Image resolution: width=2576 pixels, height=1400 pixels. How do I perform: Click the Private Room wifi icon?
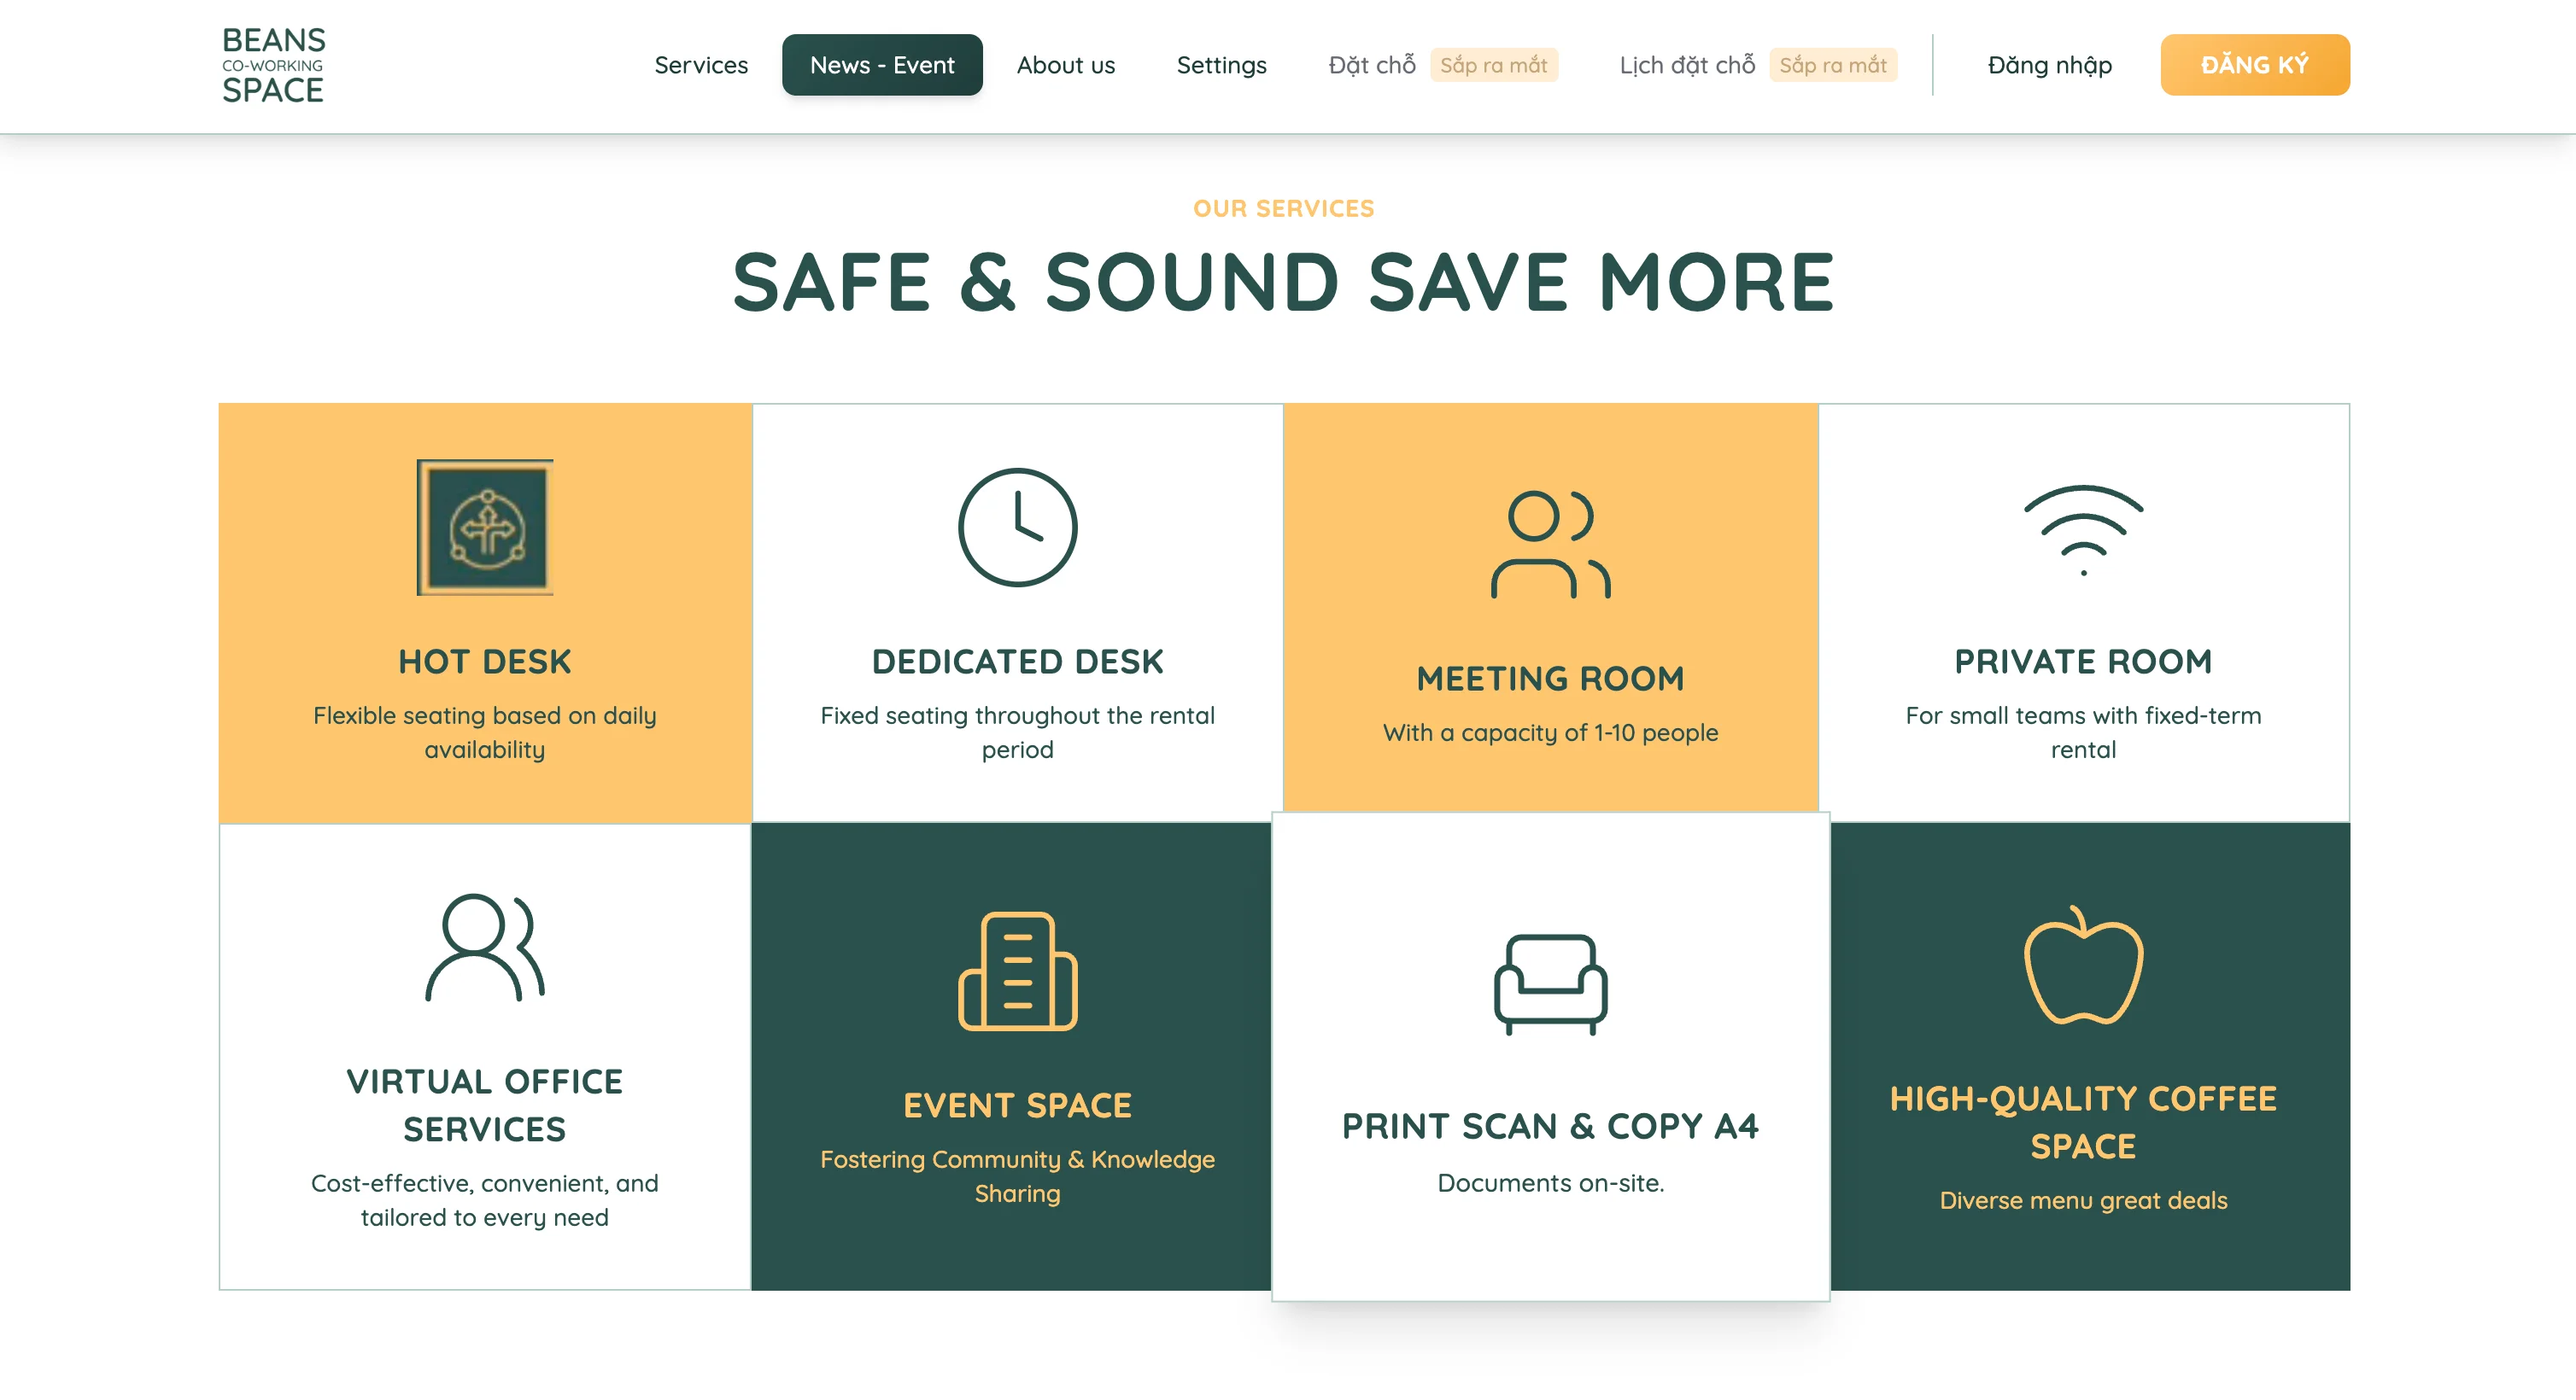2083,529
